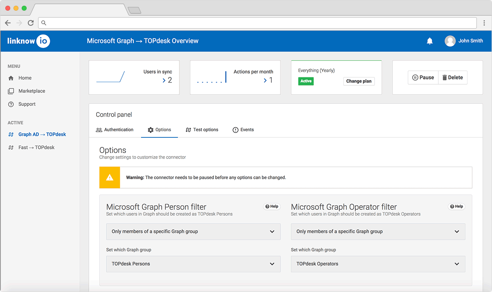Click the green Active status badge
Image resolution: width=492 pixels, height=292 pixels.
tap(306, 81)
